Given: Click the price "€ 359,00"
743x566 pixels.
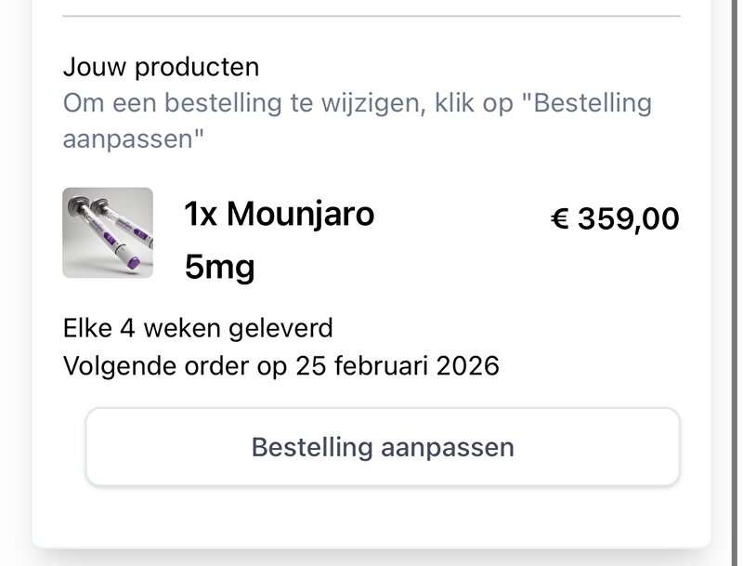Looking at the screenshot, I should click(x=616, y=218).
